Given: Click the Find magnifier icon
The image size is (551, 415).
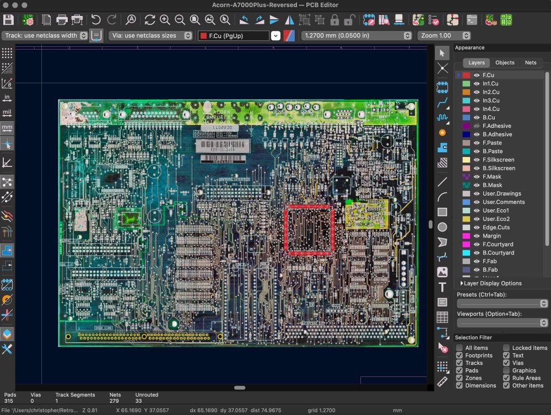Looking at the screenshot, I should pos(131,20).
